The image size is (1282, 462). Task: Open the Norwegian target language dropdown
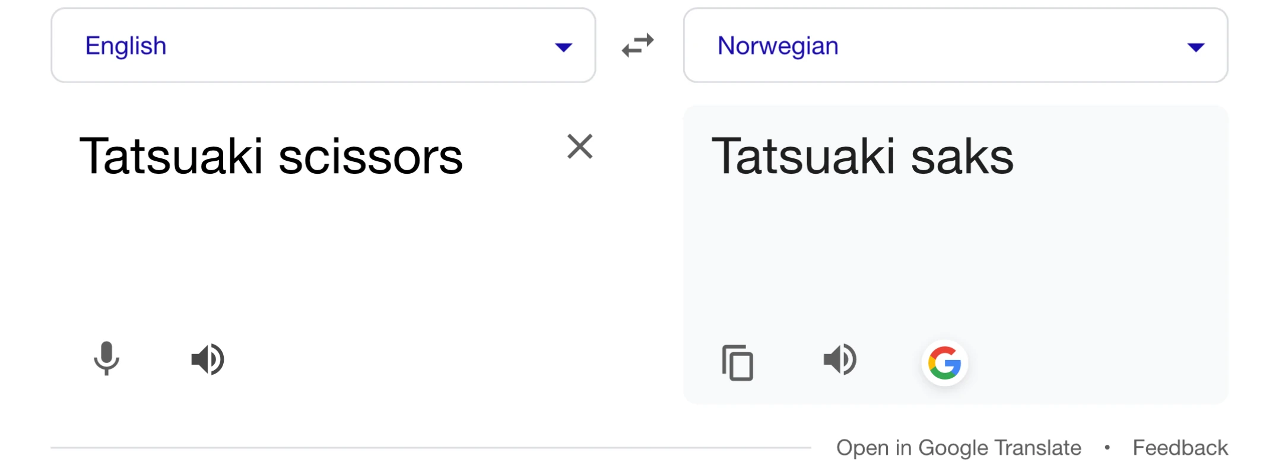click(956, 44)
